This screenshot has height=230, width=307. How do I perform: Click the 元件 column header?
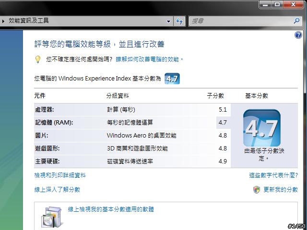[x=40, y=96]
